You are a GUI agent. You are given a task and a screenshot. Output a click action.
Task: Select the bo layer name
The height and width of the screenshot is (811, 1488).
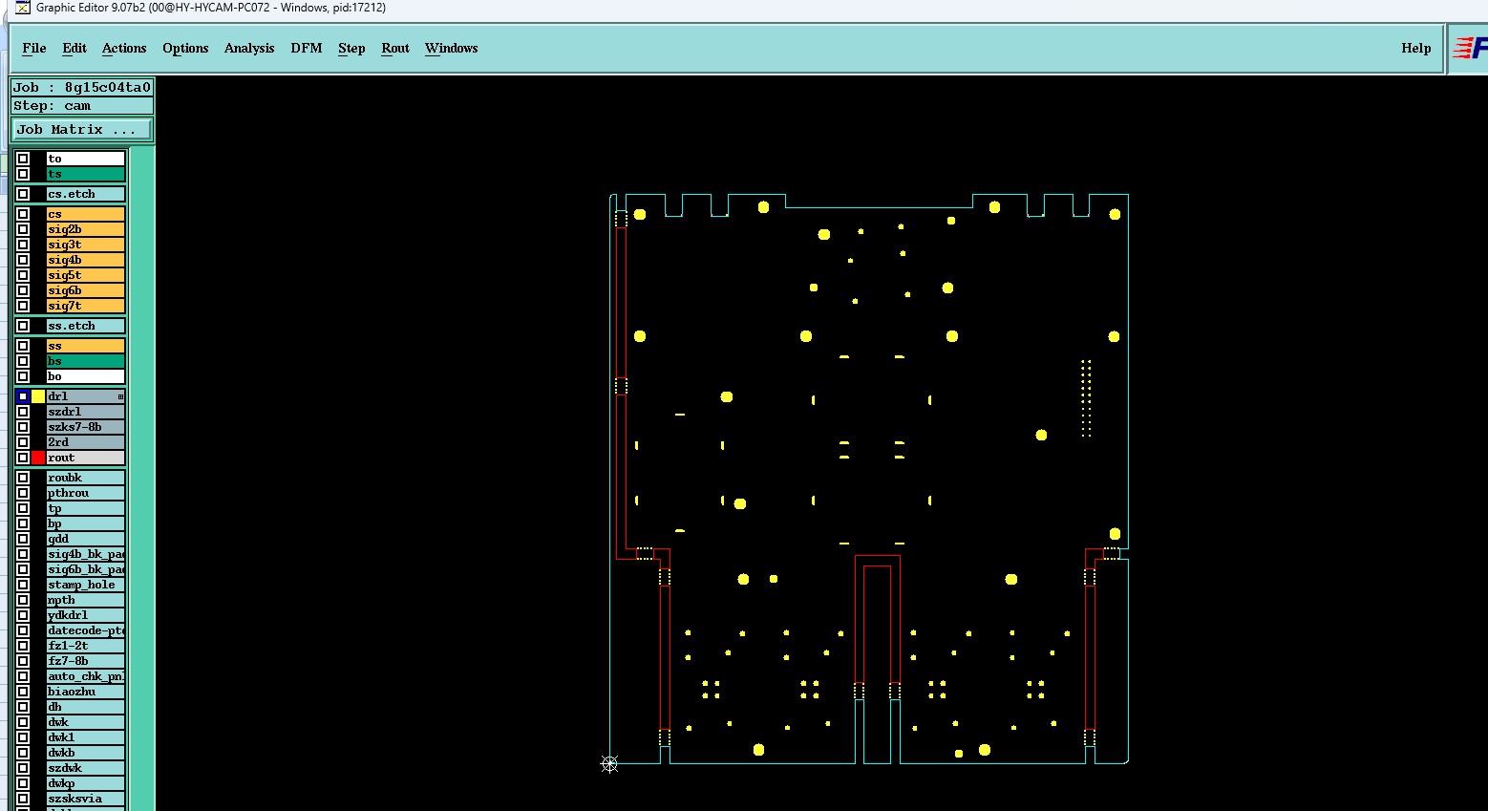pyautogui.click(x=86, y=376)
